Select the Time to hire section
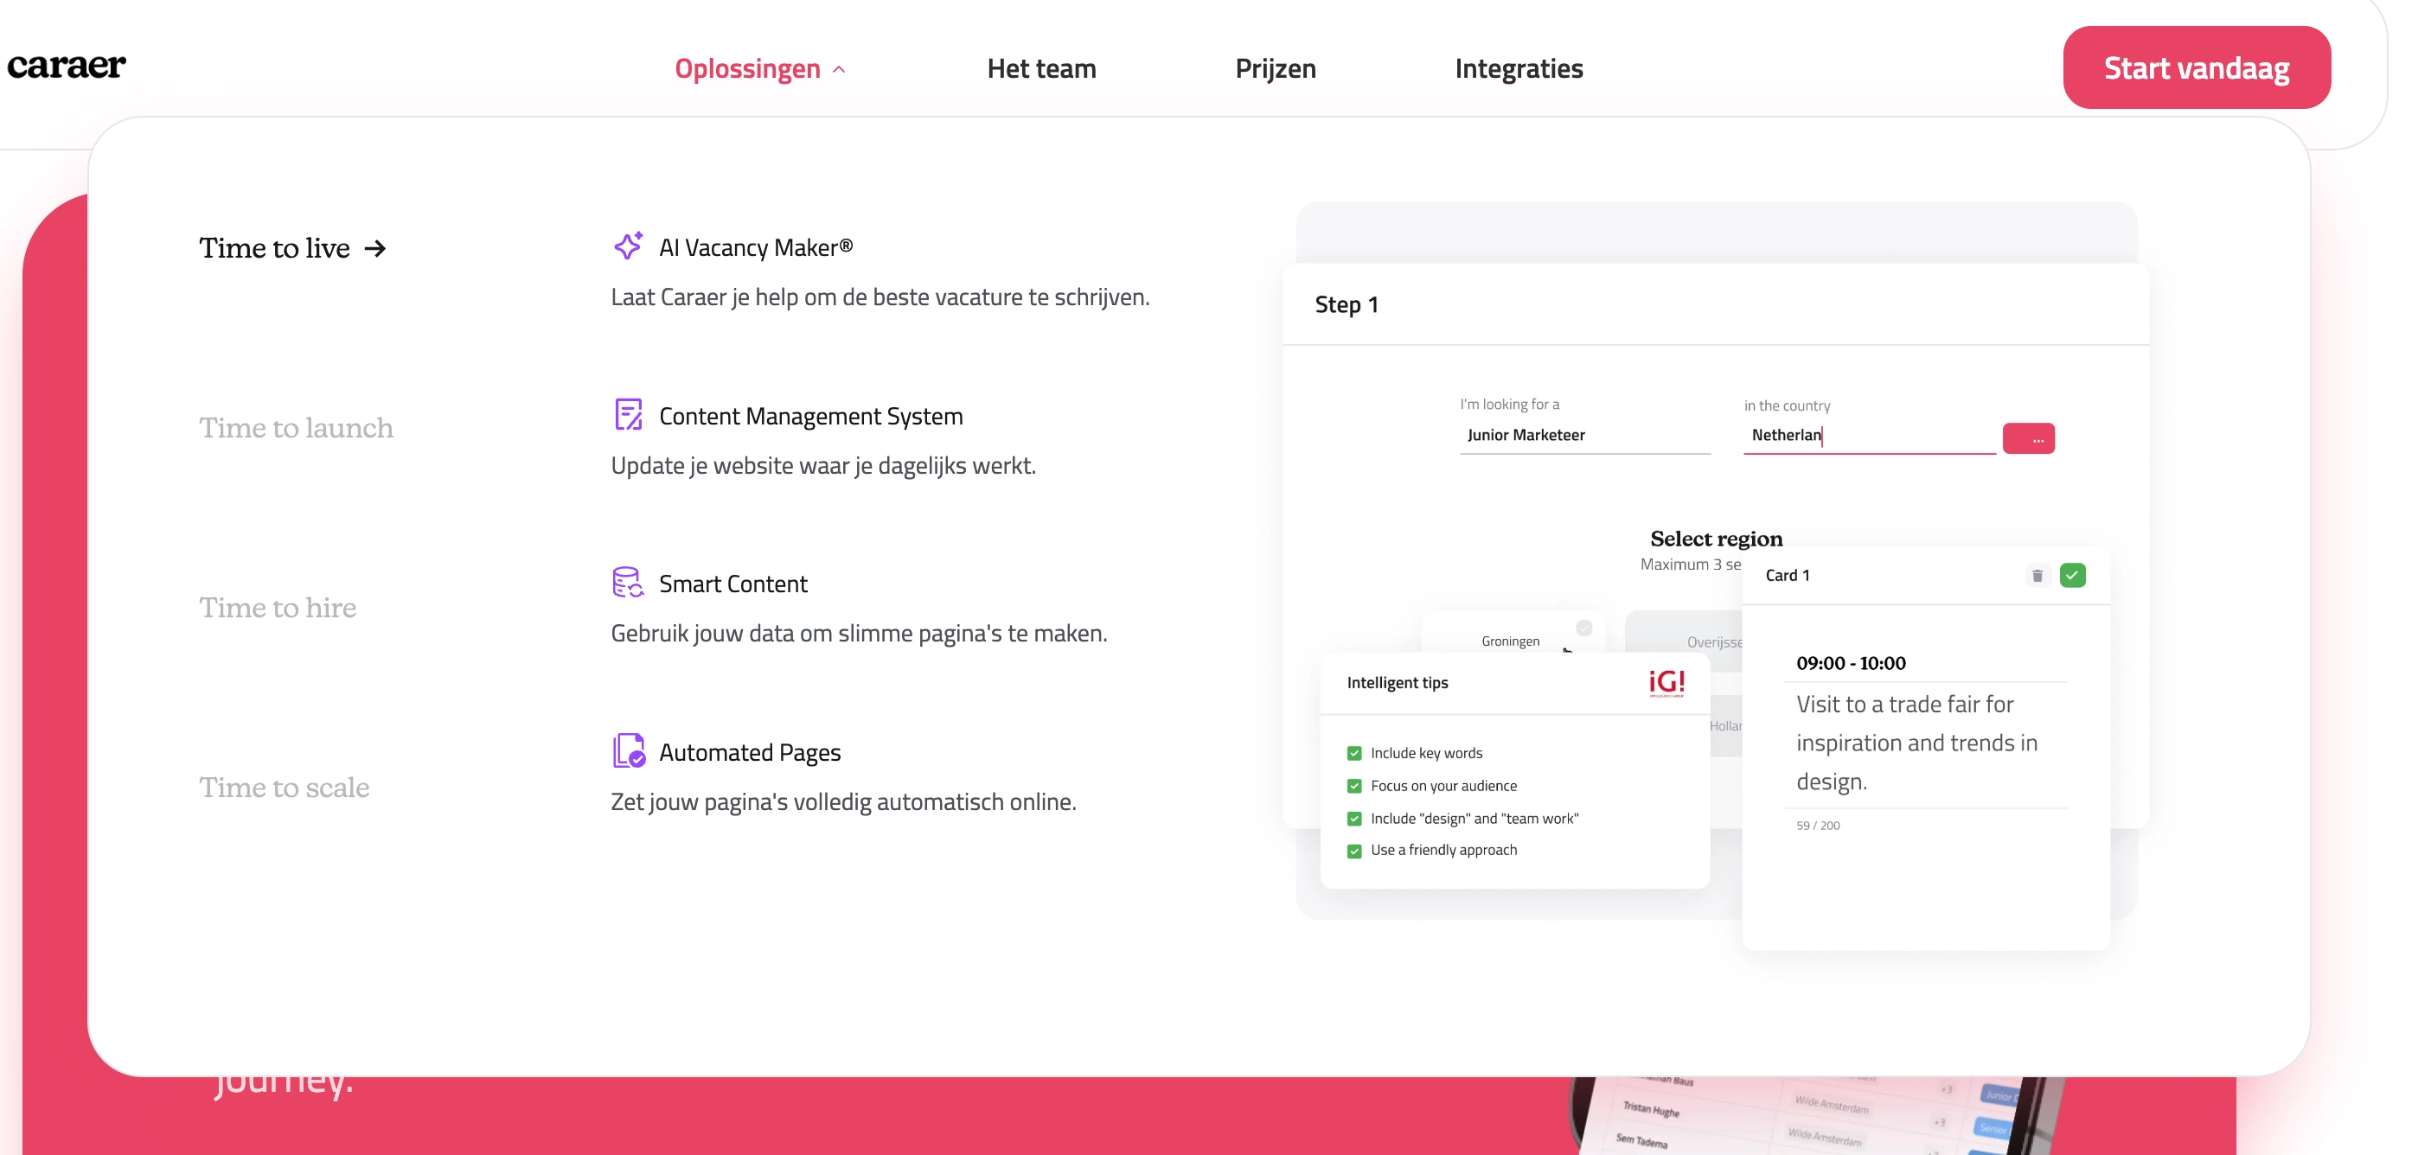This screenshot has height=1155, width=2418. point(278,608)
